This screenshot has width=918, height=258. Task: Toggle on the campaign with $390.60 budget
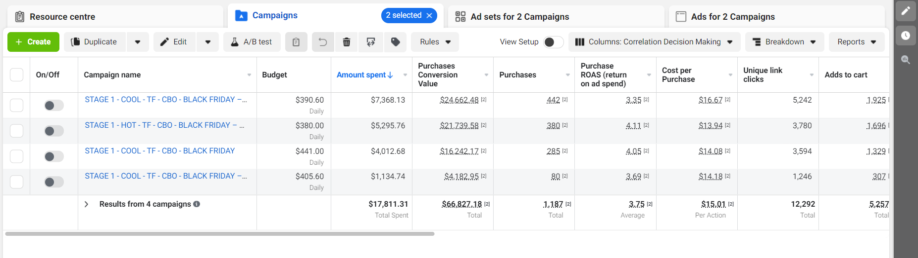pyautogui.click(x=54, y=105)
